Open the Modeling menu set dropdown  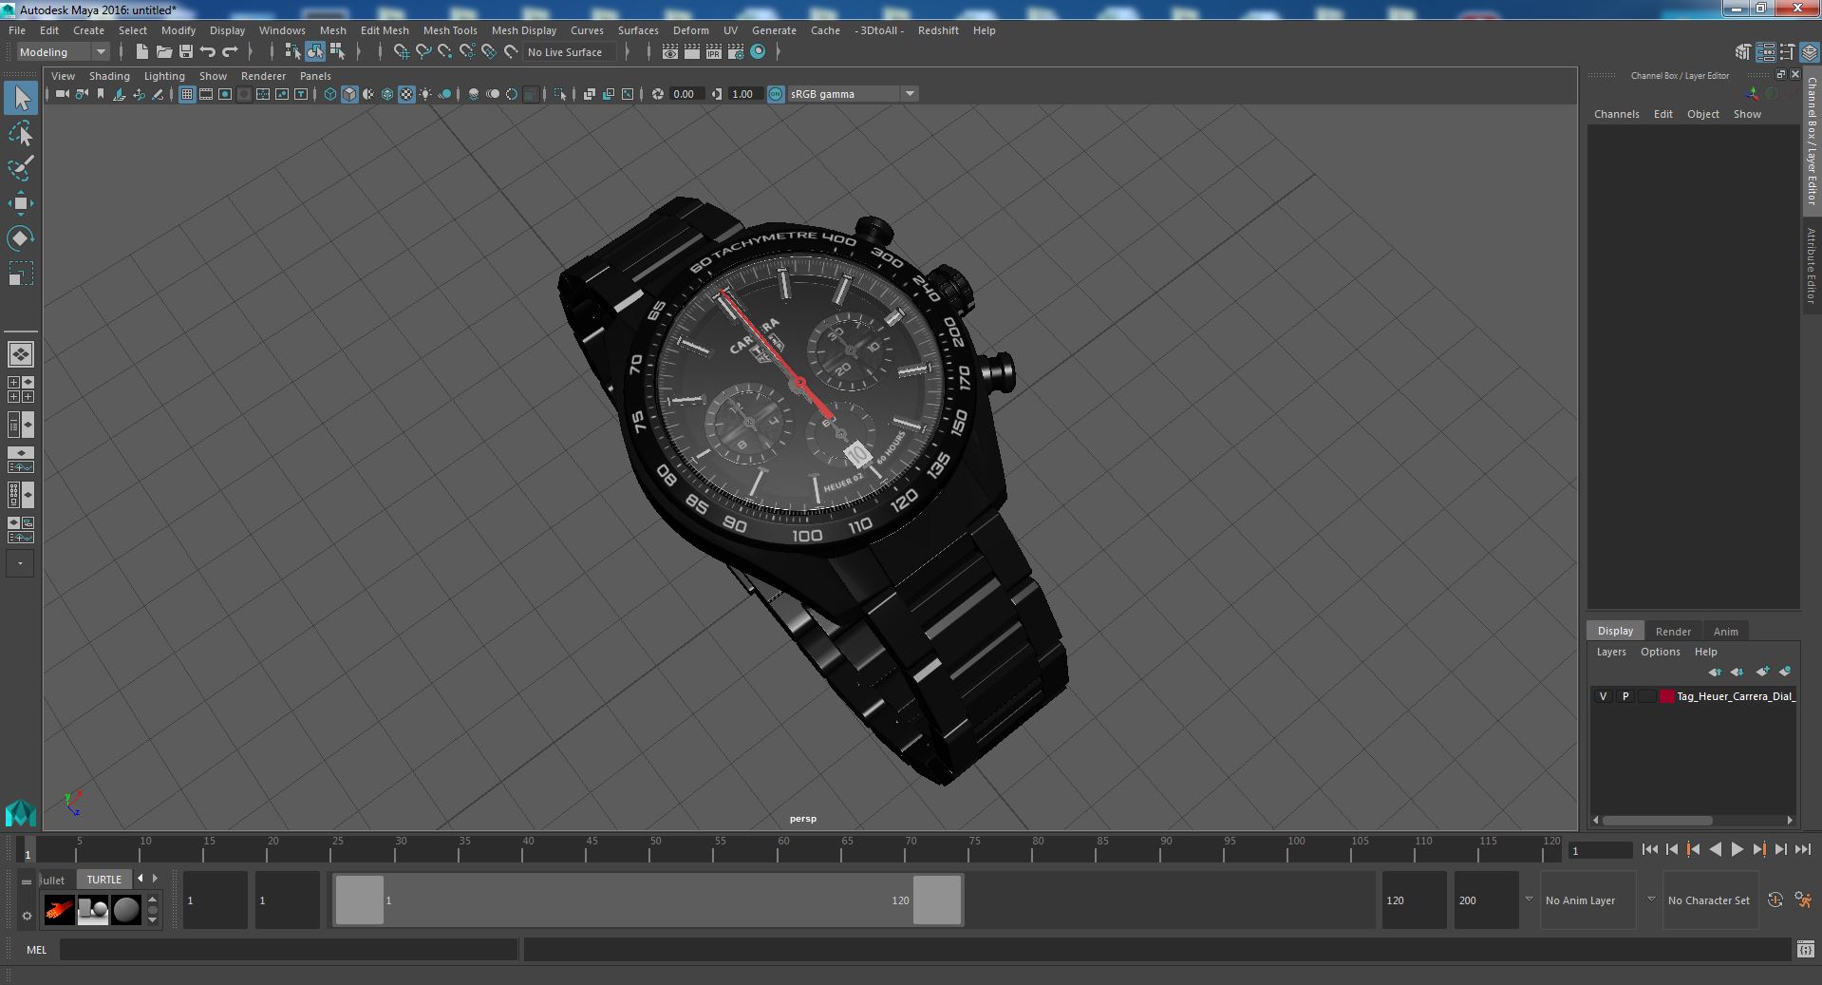(x=62, y=52)
